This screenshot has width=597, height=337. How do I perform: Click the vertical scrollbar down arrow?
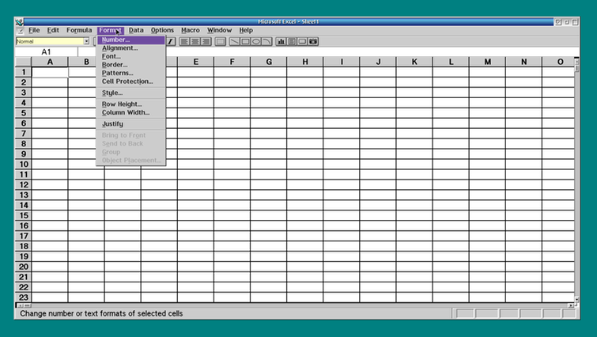click(576, 299)
